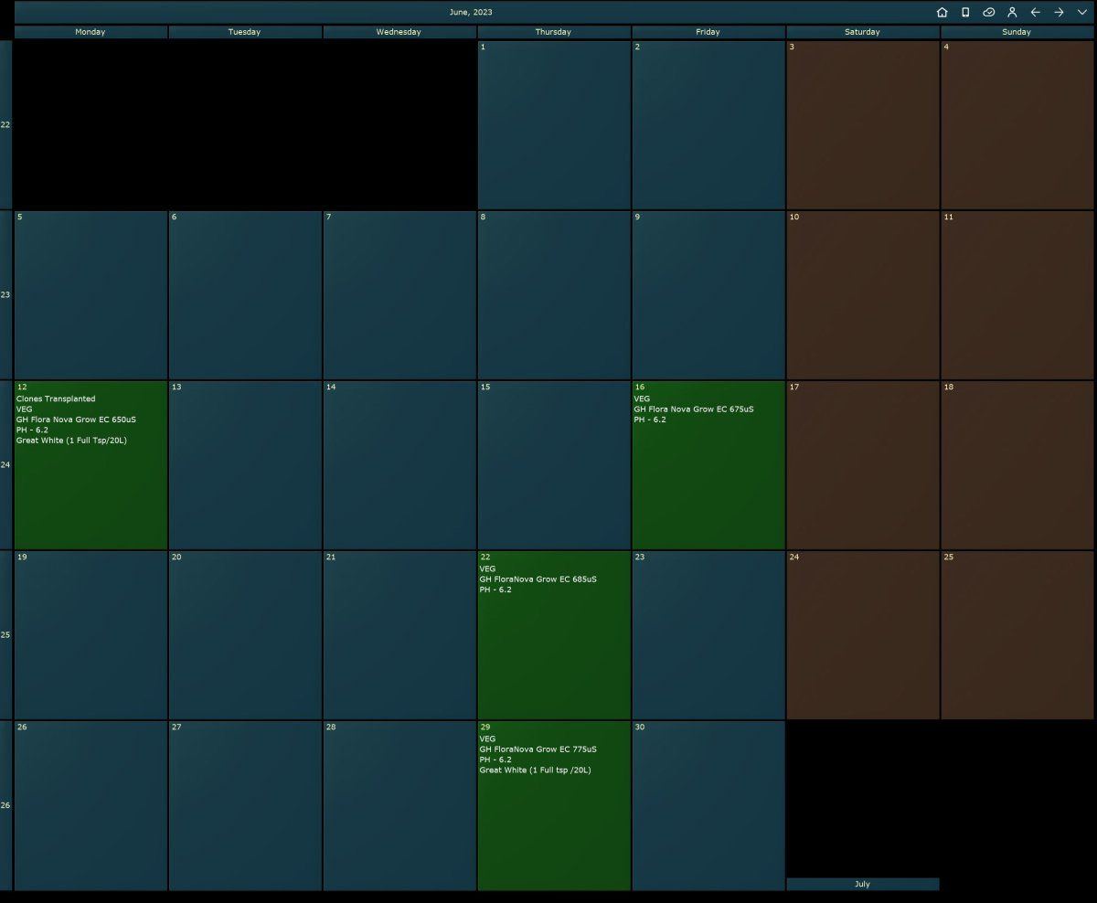Go to next month with right arrow

(x=1059, y=12)
